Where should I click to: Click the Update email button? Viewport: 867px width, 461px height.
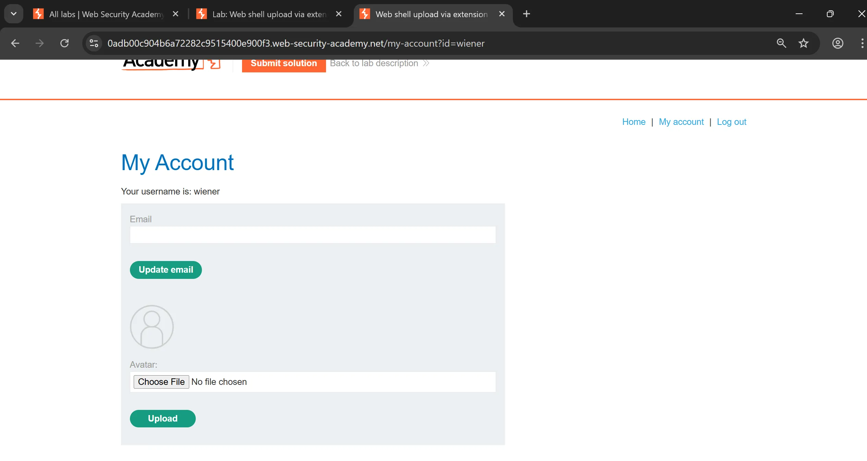(166, 270)
